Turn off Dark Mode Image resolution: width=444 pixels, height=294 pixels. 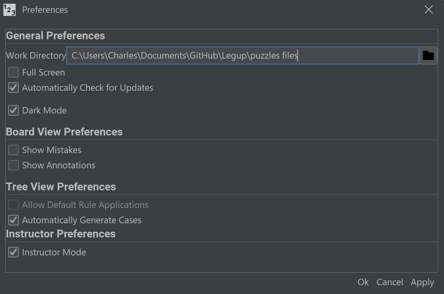[x=13, y=110]
